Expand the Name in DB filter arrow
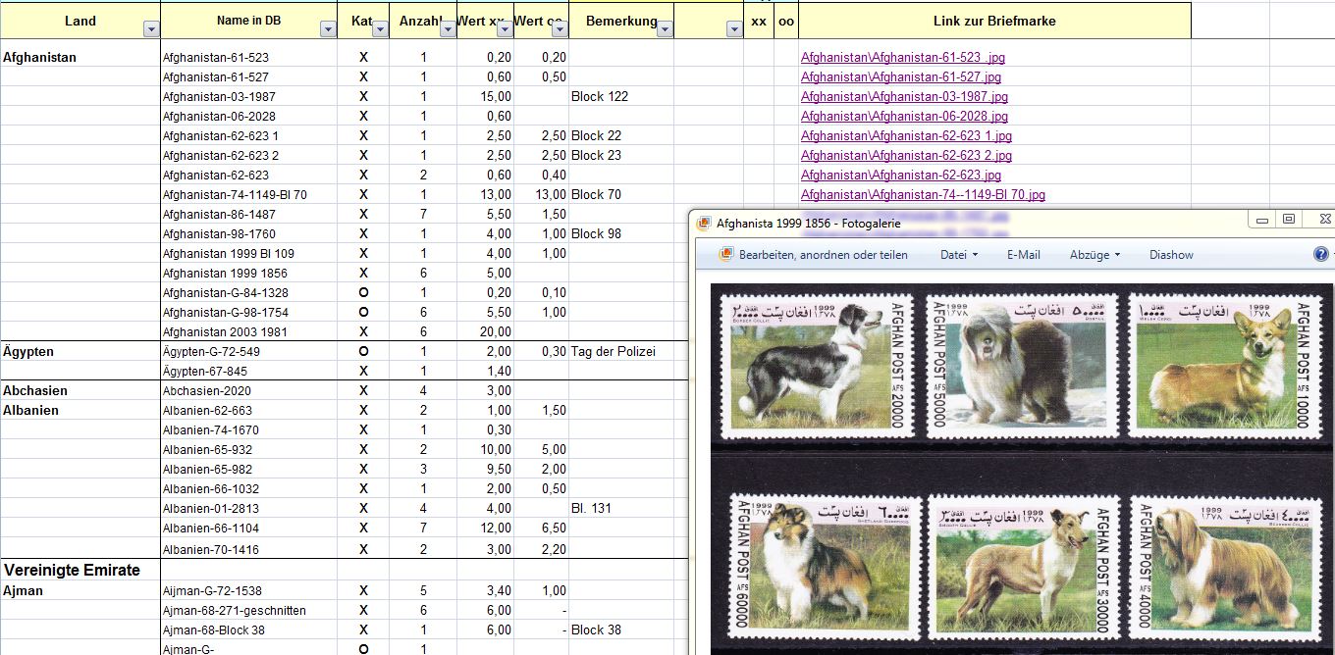Image resolution: width=1335 pixels, height=655 pixels. 328,30
